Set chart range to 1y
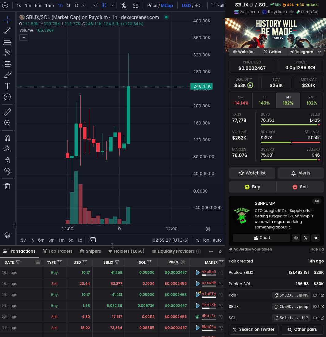This screenshot has height=337, width=326. pos(32,240)
